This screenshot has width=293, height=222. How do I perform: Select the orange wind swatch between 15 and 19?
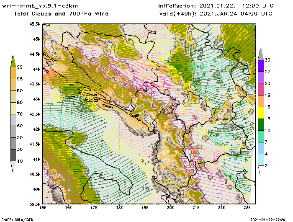click(x=261, y=101)
